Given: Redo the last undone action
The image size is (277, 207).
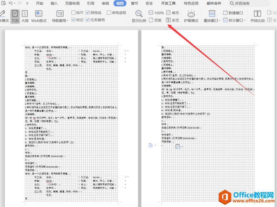Looking at the screenshot, I should tap(20, 3).
